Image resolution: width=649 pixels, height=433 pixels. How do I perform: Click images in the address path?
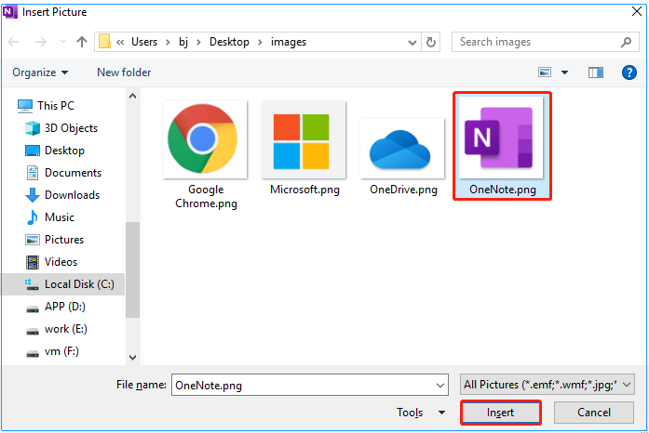(x=289, y=42)
